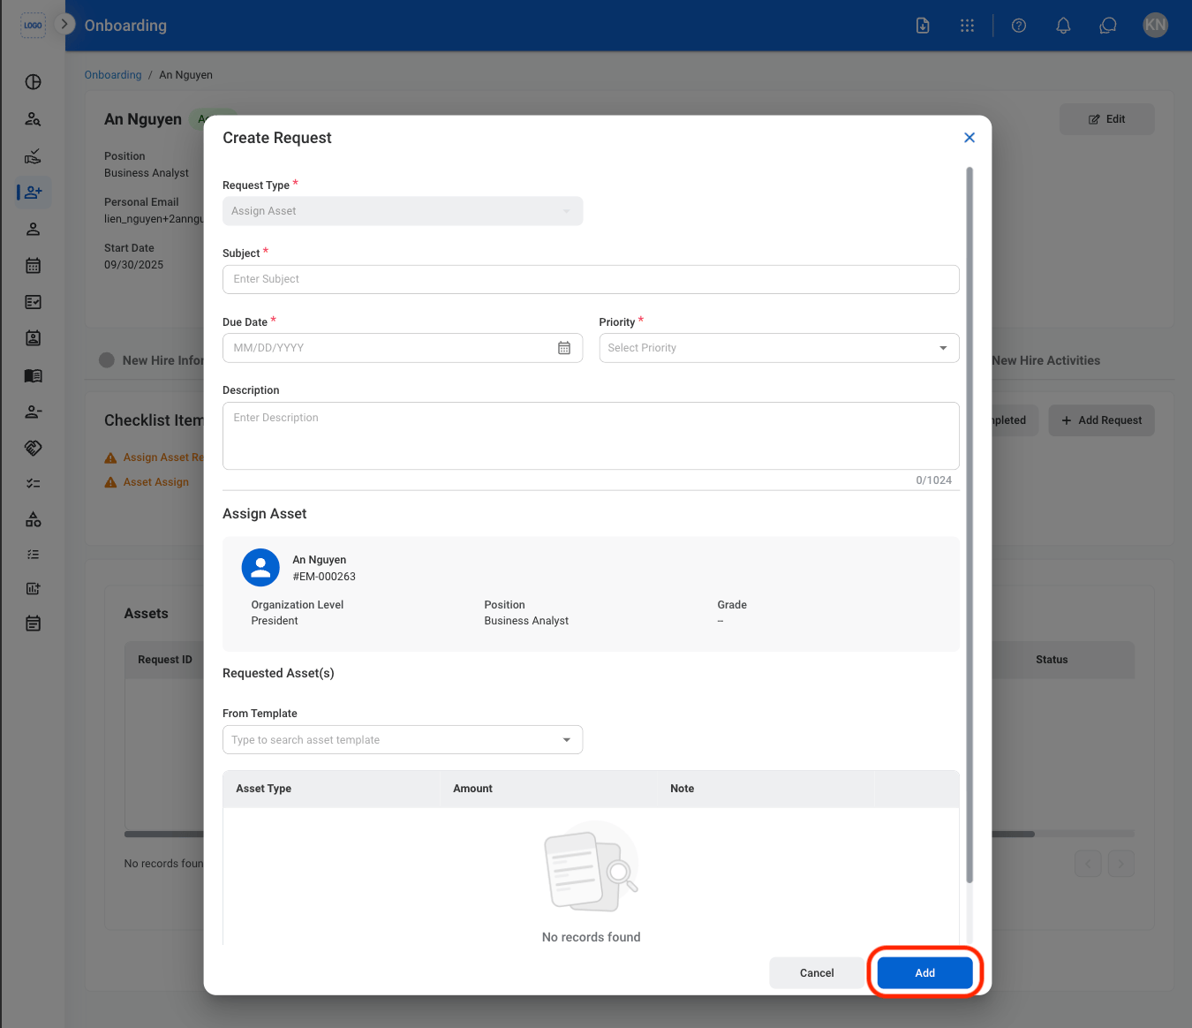Select the New Hire Activities tab
Screen dimensions: 1192x1028
pyautogui.click(x=1045, y=360)
